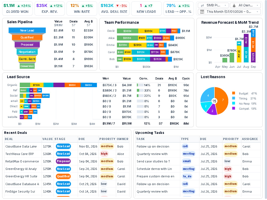Click the up arrow next to +24%
The height and width of the screenshot is (200, 267).
coord(19,6)
